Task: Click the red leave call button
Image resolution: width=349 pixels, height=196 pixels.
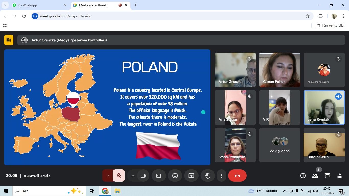Action: pyautogui.click(x=237, y=176)
